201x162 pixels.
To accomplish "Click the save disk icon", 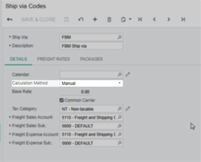I will click(67, 20).
